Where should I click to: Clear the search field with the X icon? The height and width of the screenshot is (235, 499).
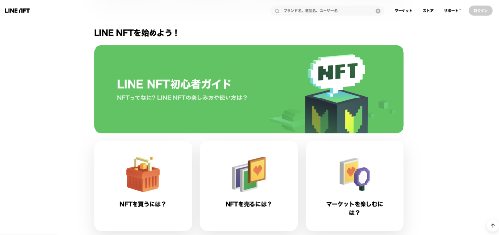tap(378, 11)
